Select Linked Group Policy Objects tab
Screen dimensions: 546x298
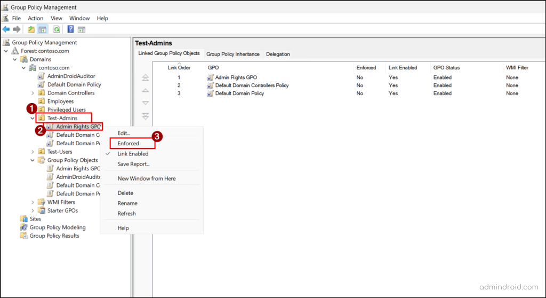(x=169, y=53)
